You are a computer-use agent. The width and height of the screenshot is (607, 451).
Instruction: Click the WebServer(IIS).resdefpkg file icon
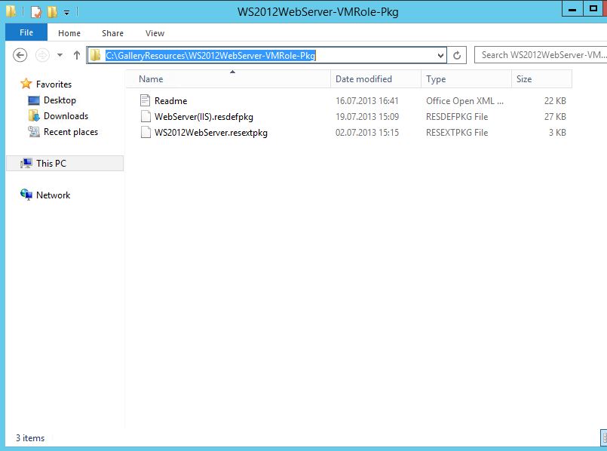(x=146, y=117)
